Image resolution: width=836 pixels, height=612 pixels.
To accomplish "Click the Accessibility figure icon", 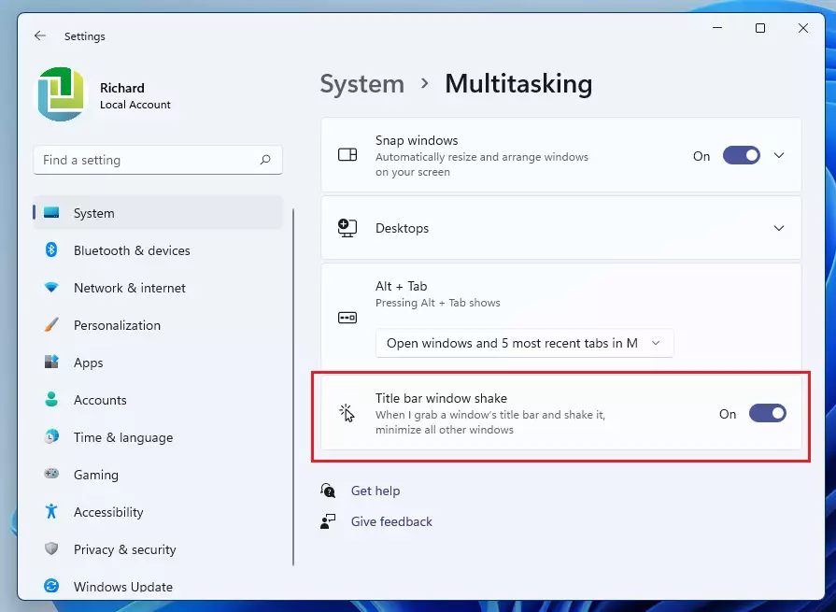I will tap(51, 511).
